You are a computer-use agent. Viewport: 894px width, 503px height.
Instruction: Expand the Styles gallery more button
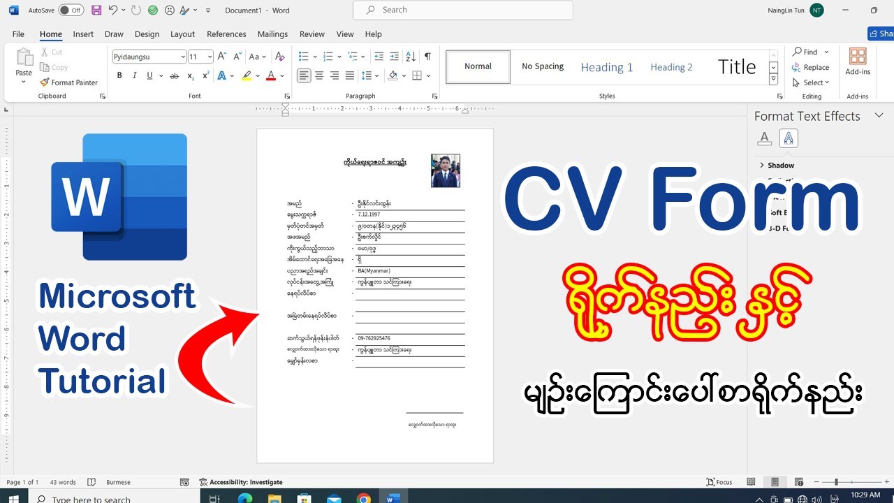(x=773, y=80)
